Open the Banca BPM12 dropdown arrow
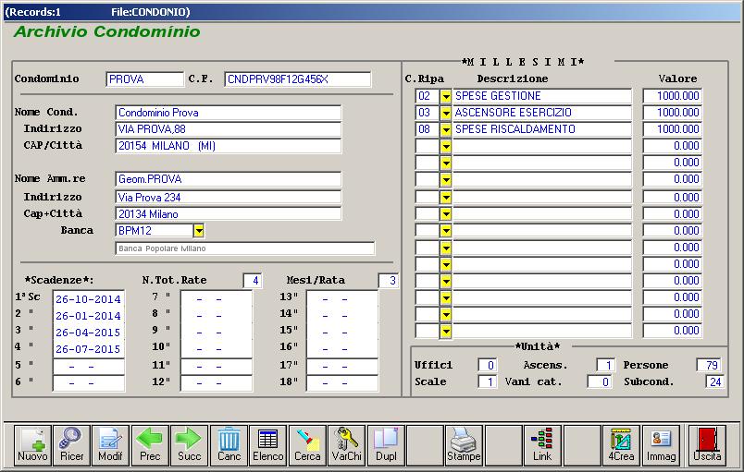Screen dimensions: 744x472 tap(199, 231)
